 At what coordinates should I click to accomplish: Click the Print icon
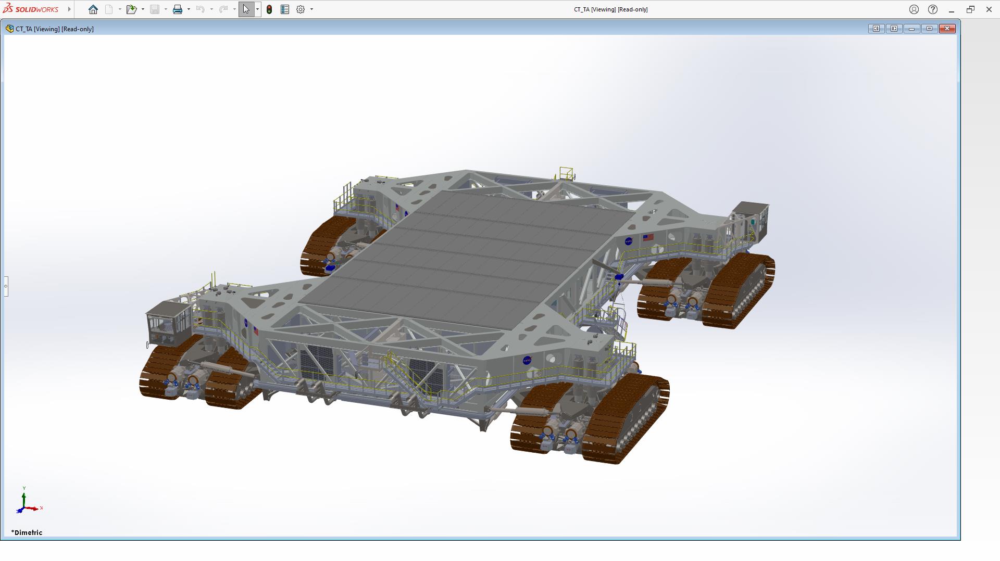(x=178, y=9)
